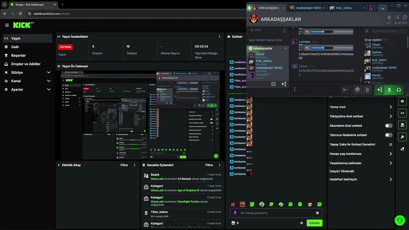The image size is (409, 230).
Task: Open Droplar ve ödüller in the sidebar
Action: pos(27,64)
